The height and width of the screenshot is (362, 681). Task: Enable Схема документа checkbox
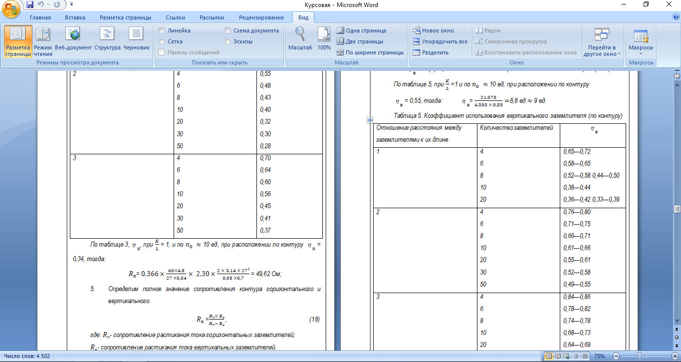tap(227, 30)
